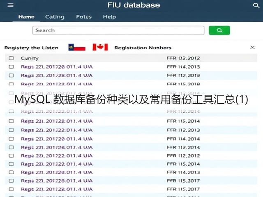The width and height of the screenshot is (263, 197).
Task: Check the box for row FFR 112,2019
Action: (x=11, y=76)
